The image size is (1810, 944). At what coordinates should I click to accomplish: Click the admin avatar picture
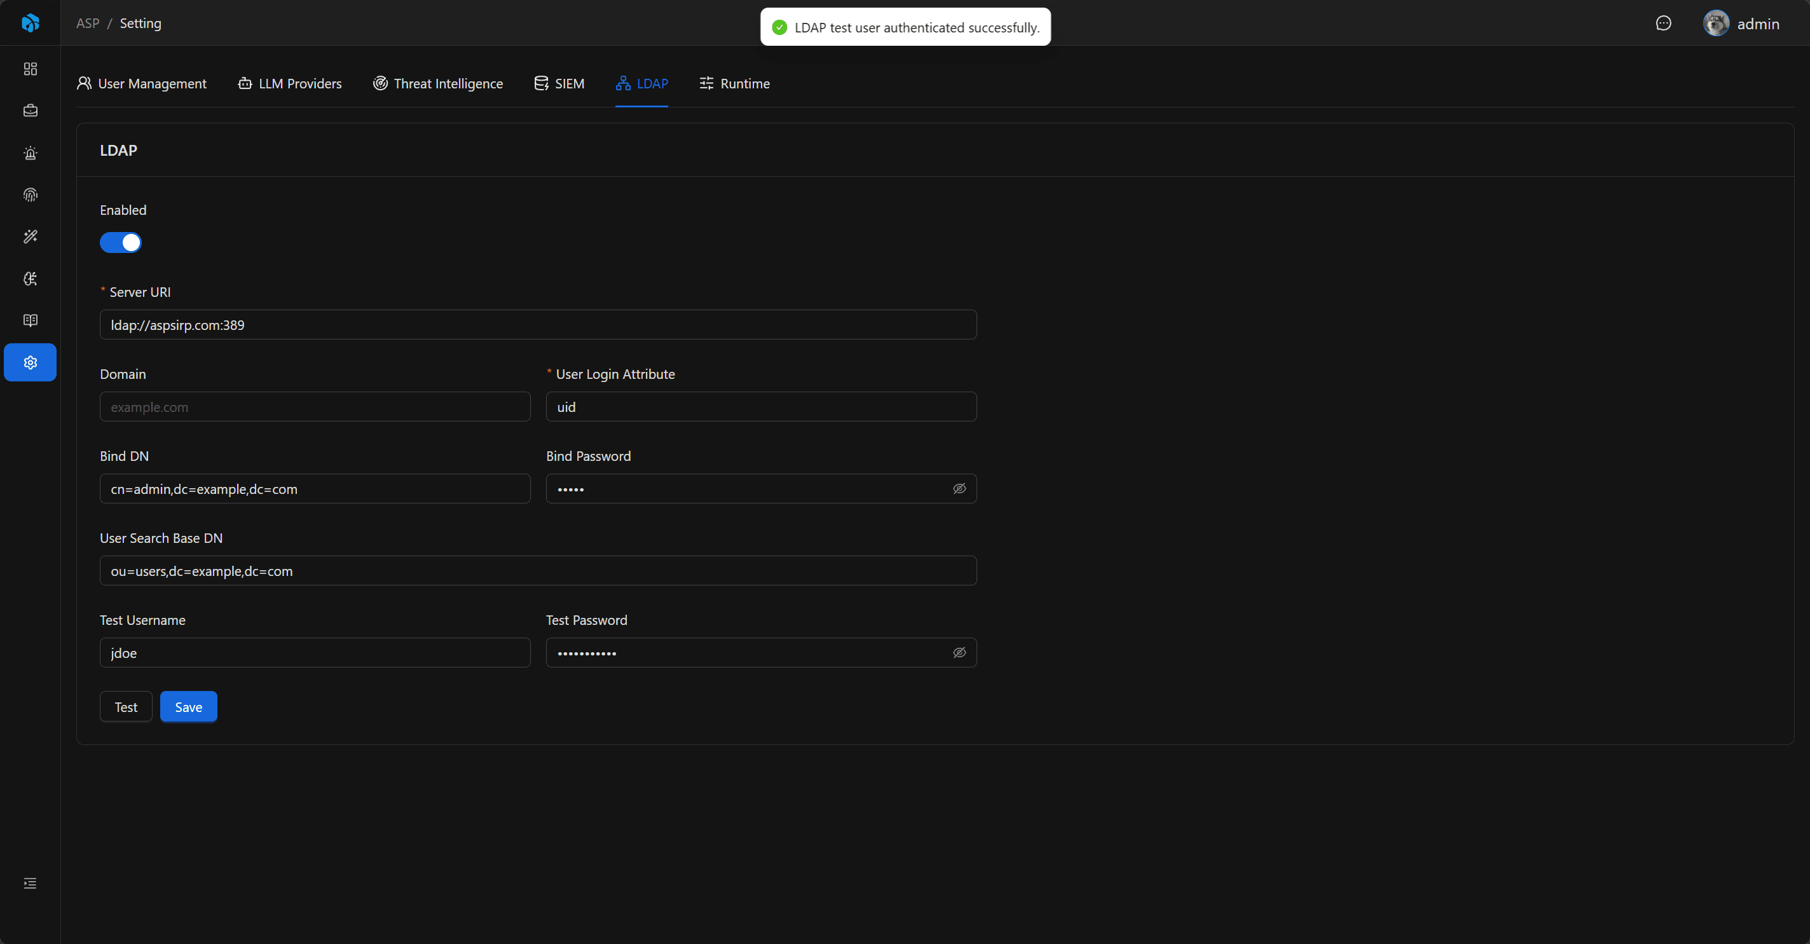point(1716,23)
